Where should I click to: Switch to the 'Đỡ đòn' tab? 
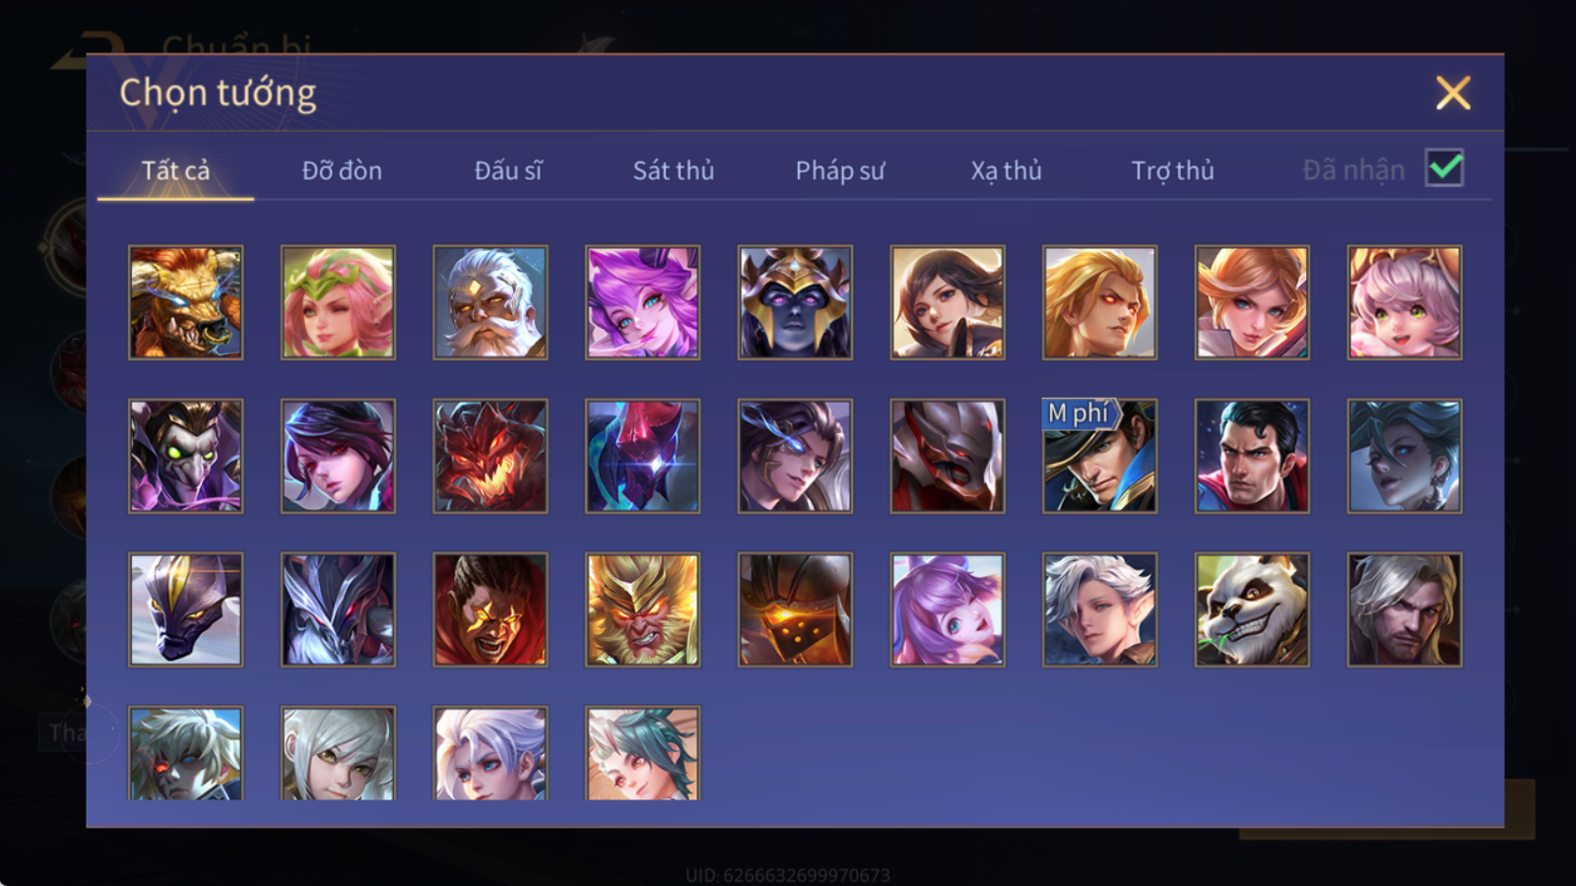point(342,170)
